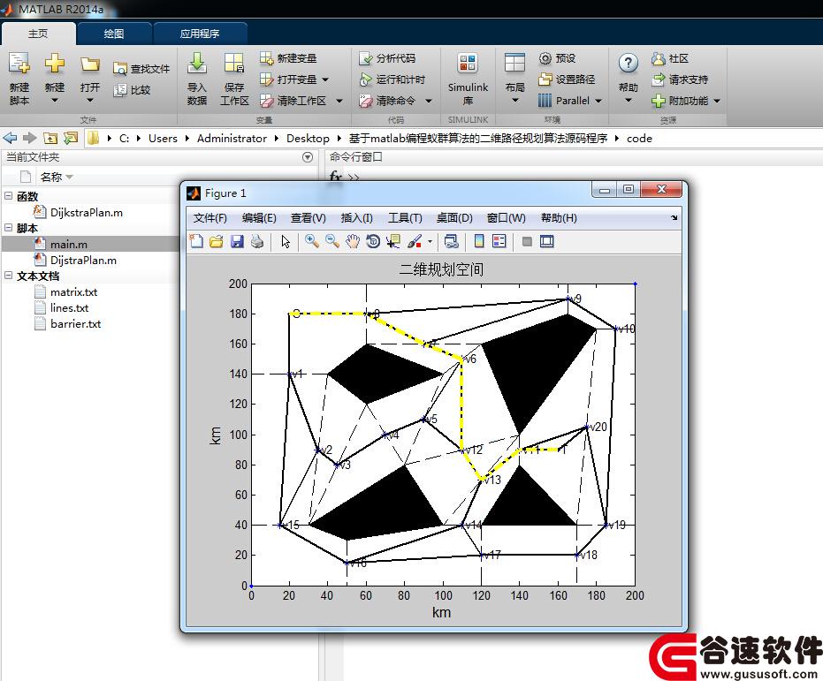Click Open File icon in Figure 1 toolbar
Image resolution: width=823 pixels, height=681 pixels.
pyautogui.click(x=217, y=241)
